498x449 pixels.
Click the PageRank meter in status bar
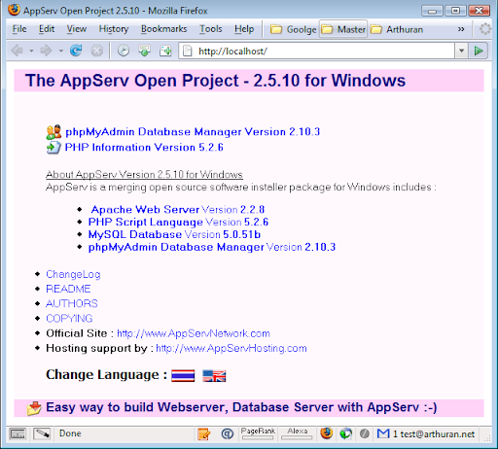[x=258, y=433]
